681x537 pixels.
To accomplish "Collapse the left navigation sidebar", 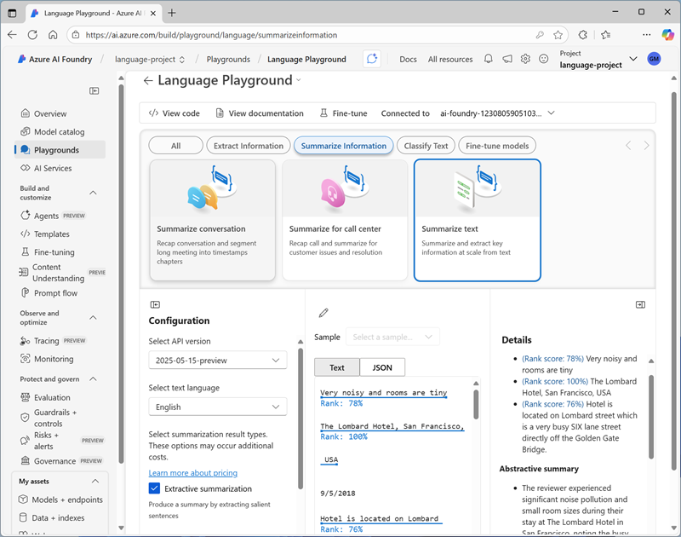I will coord(94,91).
